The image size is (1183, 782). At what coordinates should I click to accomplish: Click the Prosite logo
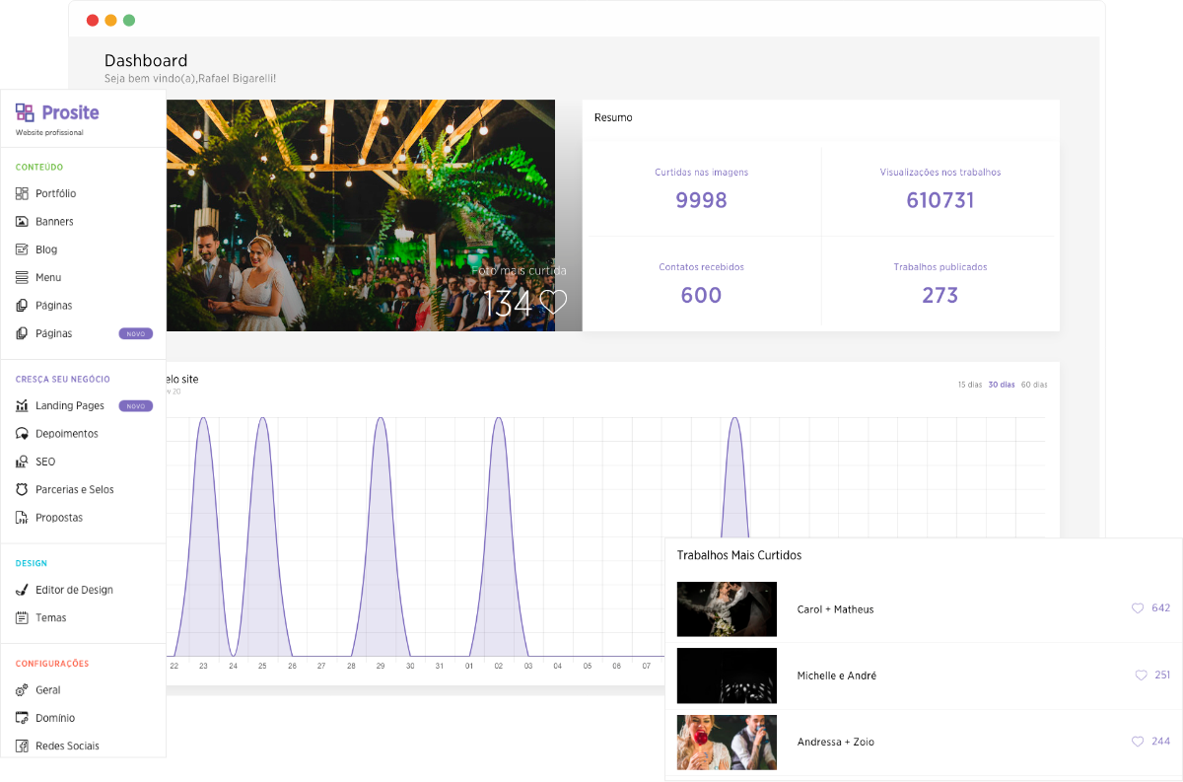coord(58,112)
